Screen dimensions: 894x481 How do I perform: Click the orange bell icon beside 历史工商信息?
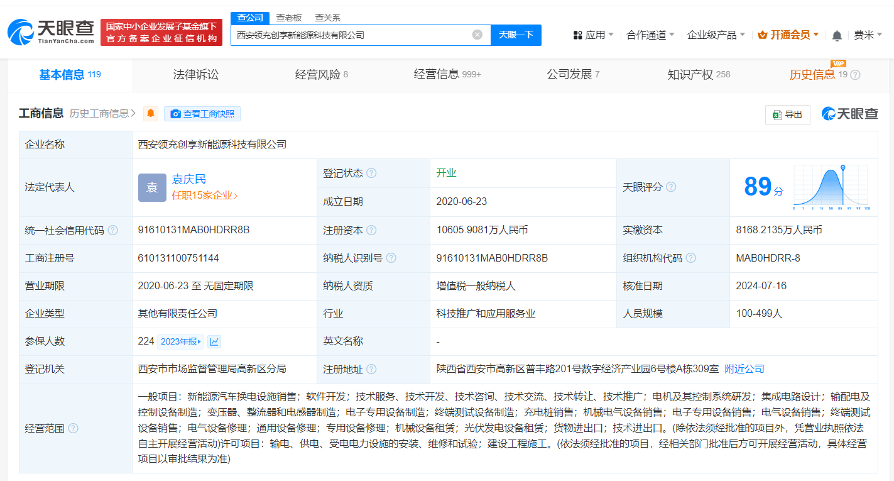pyautogui.click(x=150, y=114)
